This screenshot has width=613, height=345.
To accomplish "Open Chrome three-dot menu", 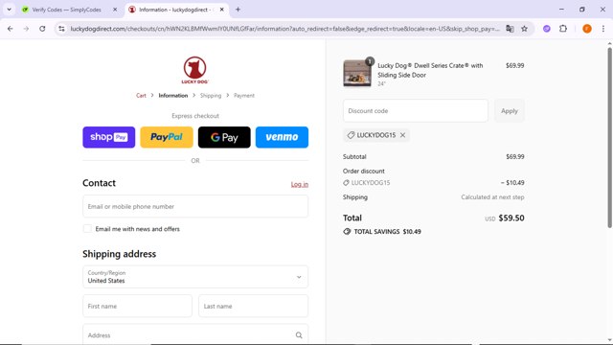I will point(602,29).
